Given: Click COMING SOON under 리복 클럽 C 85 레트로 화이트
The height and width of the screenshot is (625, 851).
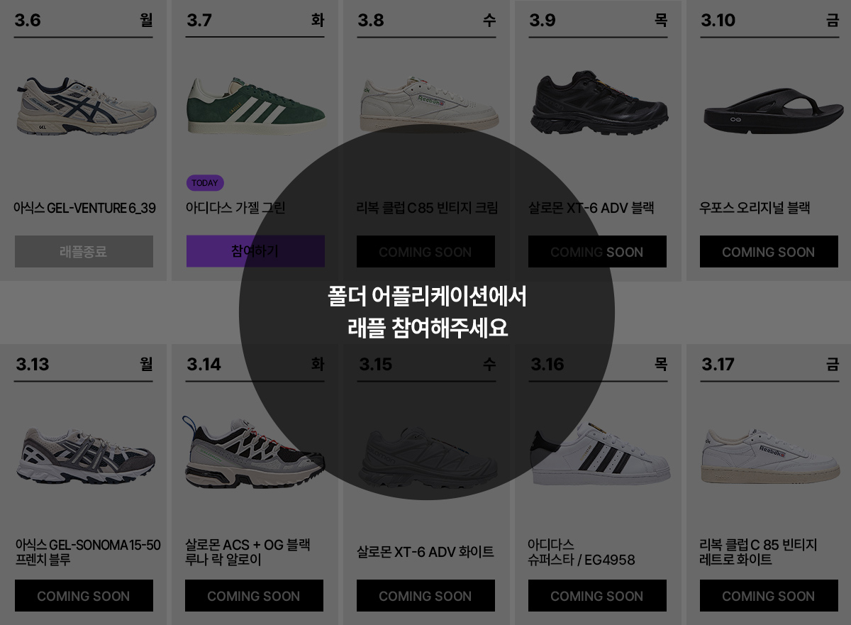Looking at the screenshot, I should 769,595.
